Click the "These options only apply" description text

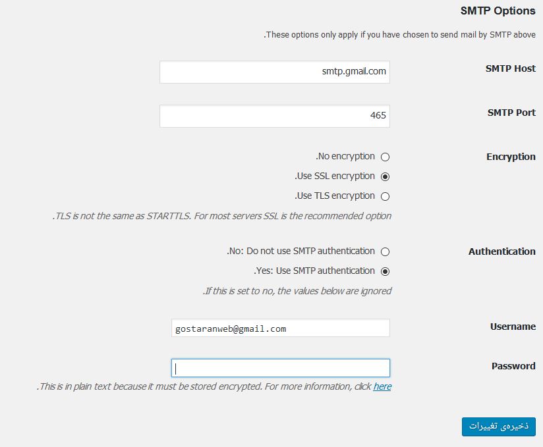[400, 34]
